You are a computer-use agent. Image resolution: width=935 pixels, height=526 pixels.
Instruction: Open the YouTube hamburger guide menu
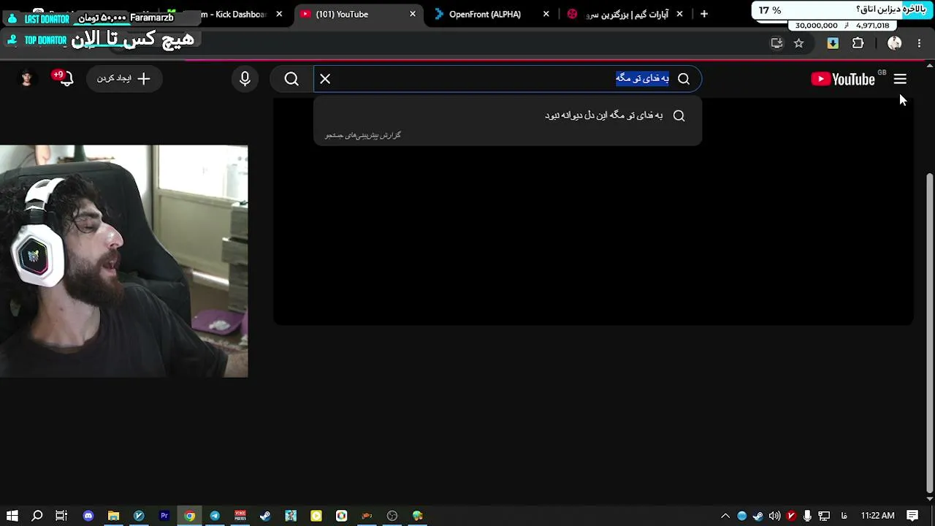[x=900, y=79]
